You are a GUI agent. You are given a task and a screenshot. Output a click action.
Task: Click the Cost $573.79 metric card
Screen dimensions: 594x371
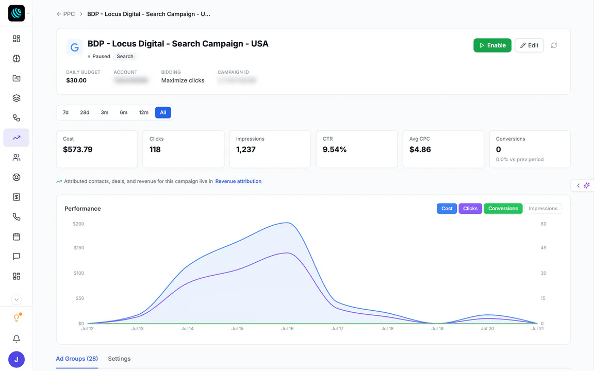(x=97, y=149)
